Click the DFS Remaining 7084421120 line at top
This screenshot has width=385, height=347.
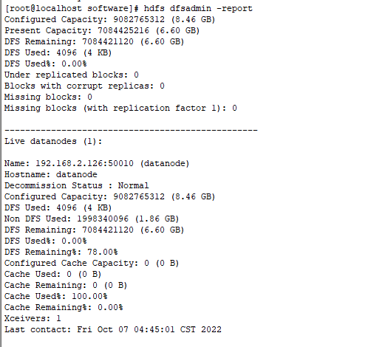pyautogui.click(x=94, y=41)
